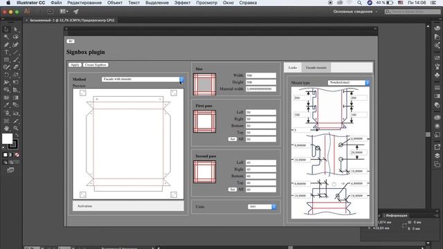Click the Create Signbox button
Viewport: 443px width, 249px height.
tap(96, 64)
